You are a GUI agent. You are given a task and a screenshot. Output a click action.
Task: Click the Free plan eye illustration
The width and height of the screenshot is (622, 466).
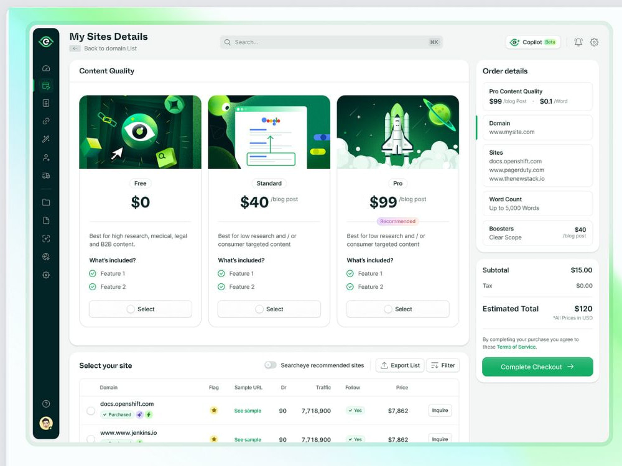pyautogui.click(x=140, y=132)
